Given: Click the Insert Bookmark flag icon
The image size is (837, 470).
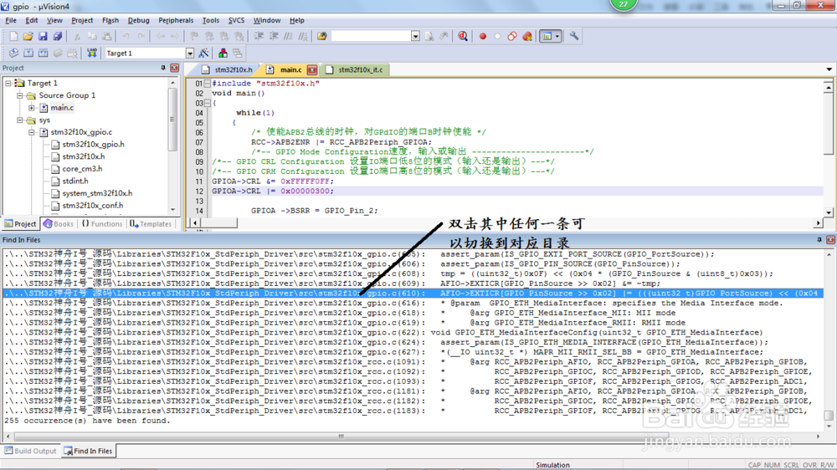Looking at the screenshot, I should click(x=194, y=36).
